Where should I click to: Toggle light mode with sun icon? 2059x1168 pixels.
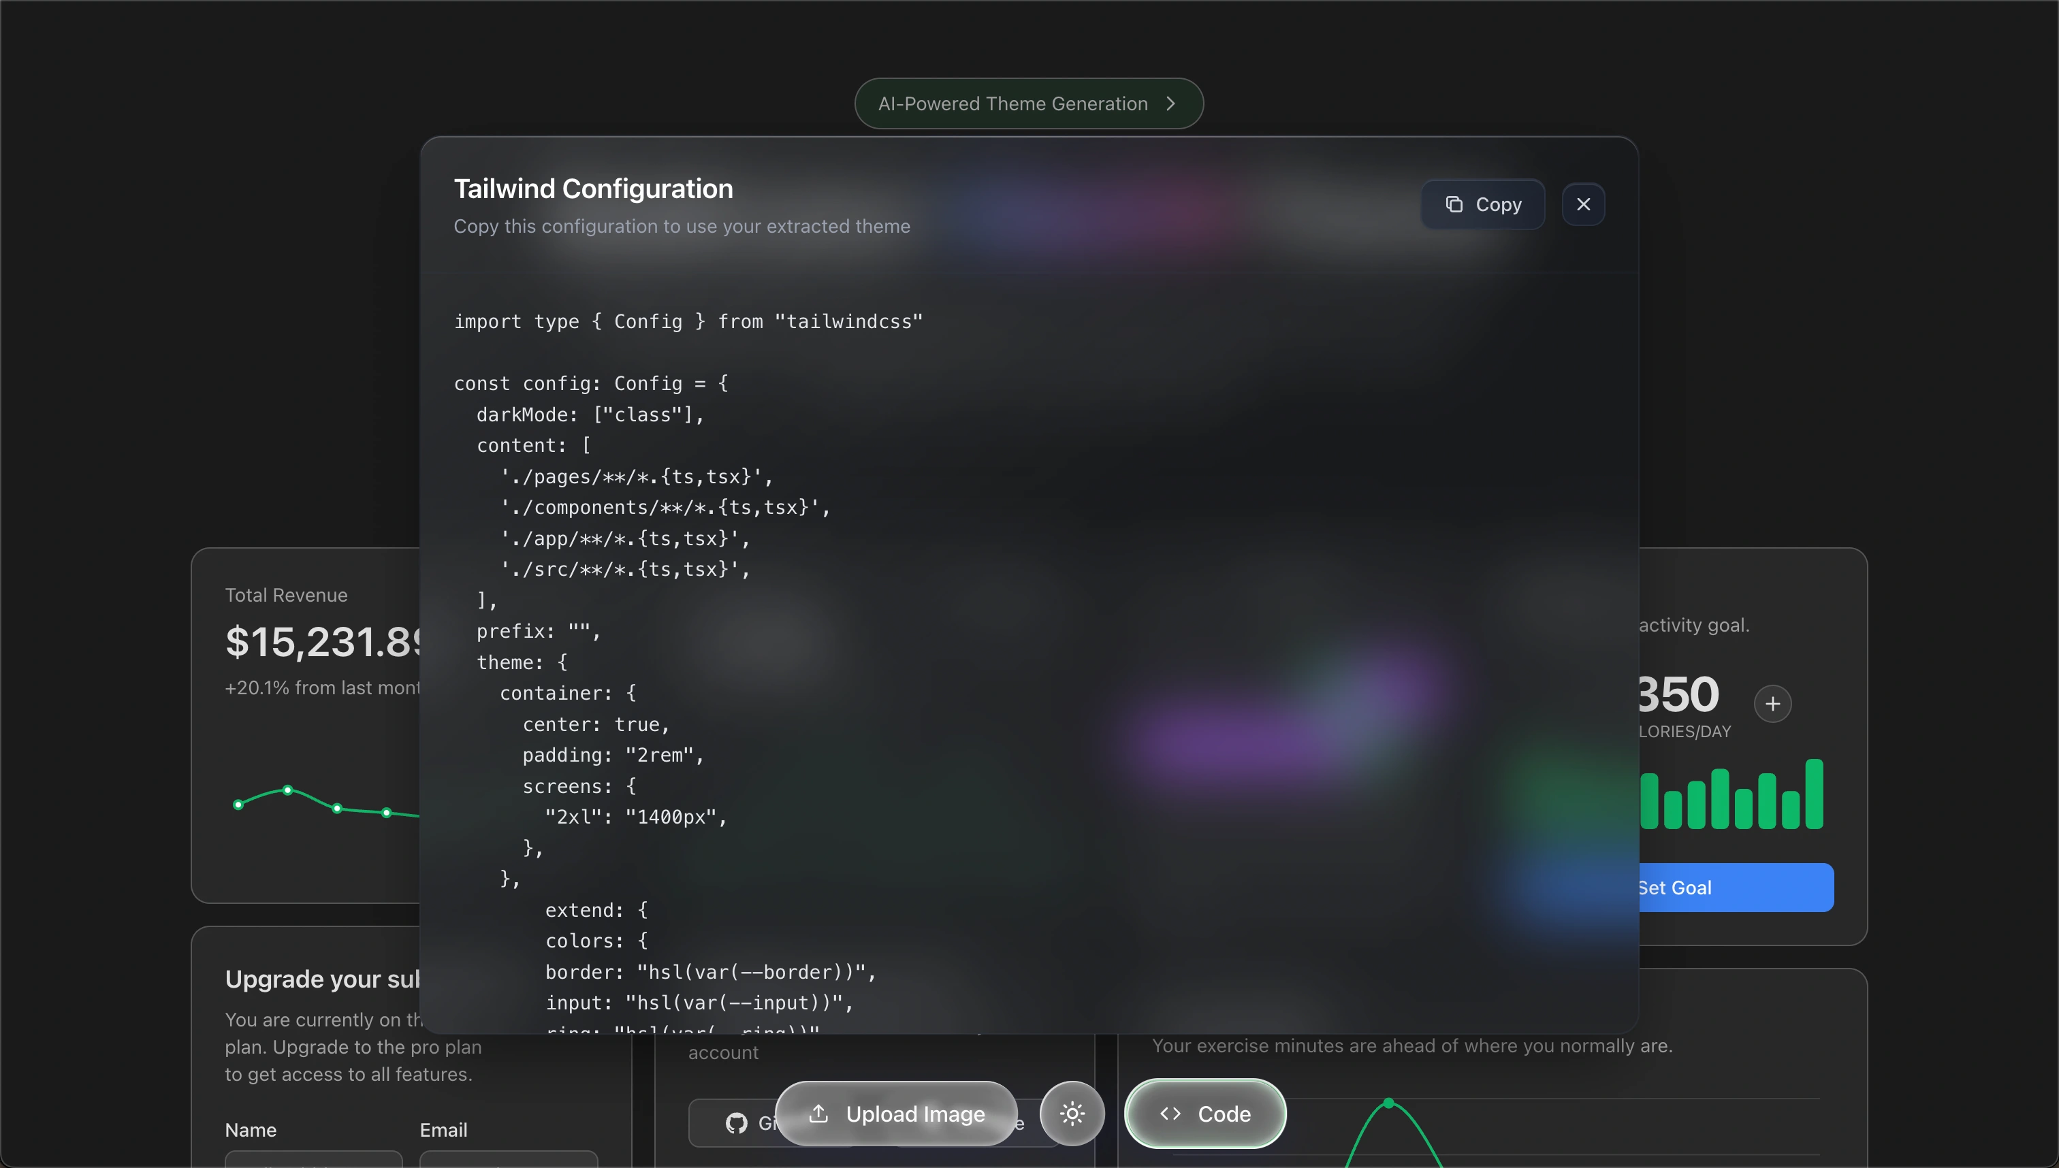tap(1072, 1114)
